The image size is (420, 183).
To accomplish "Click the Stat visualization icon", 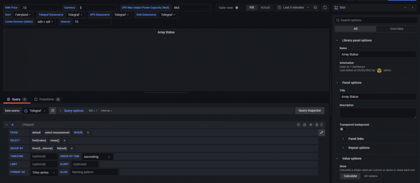I will point(336,8).
